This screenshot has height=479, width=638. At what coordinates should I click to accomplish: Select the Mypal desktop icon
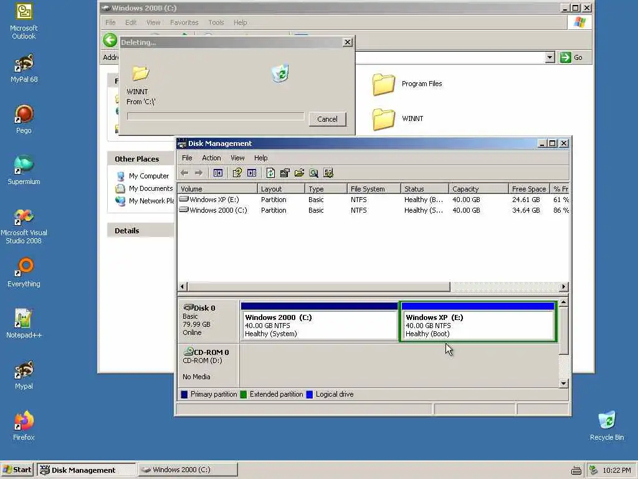(x=24, y=375)
